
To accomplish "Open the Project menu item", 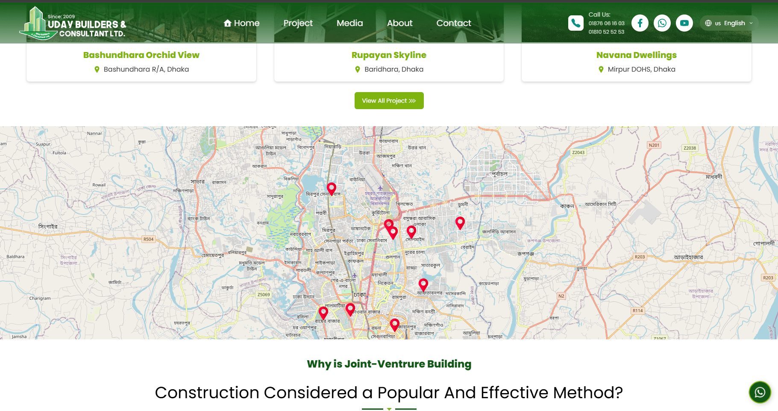I will tap(298, 23).
